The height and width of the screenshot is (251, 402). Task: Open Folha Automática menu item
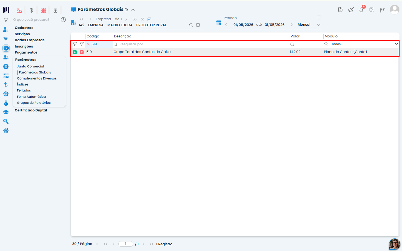pyautogui.click(x=31, y=97)
